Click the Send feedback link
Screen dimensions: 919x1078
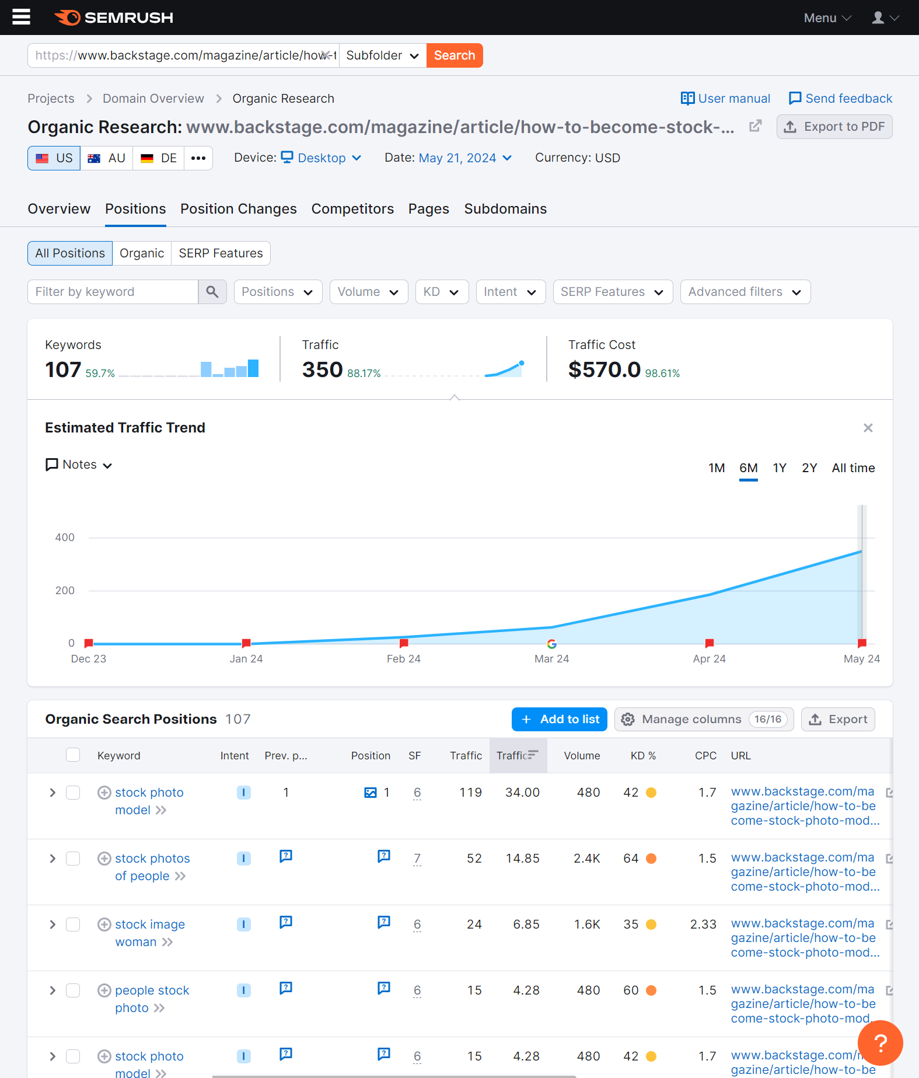click(840, 99)
